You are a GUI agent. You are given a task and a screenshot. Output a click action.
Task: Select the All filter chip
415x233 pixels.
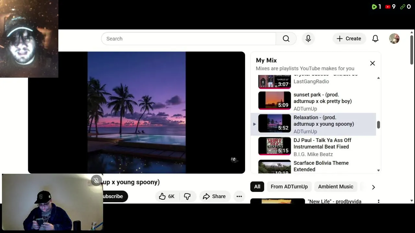click(x=257, y=187)
